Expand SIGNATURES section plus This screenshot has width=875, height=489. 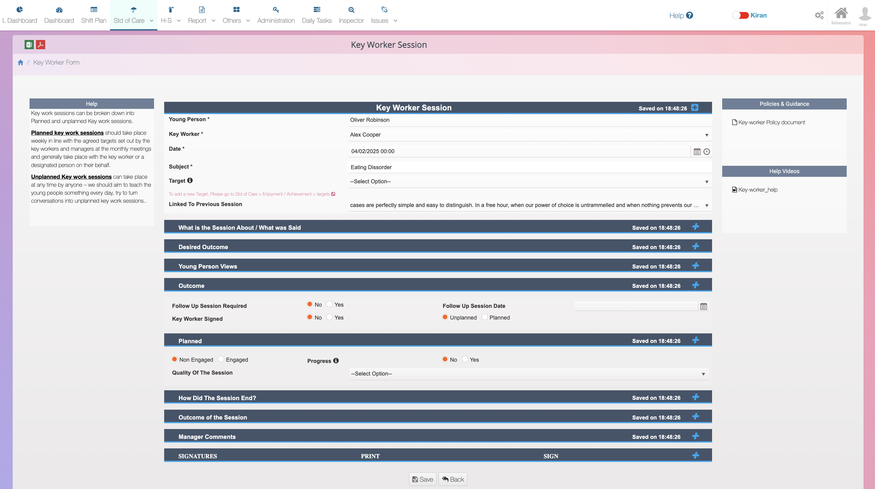(695, 455)
